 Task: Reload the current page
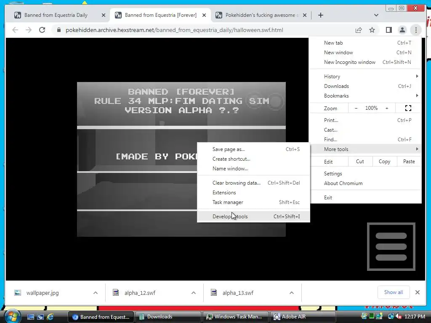42,30
